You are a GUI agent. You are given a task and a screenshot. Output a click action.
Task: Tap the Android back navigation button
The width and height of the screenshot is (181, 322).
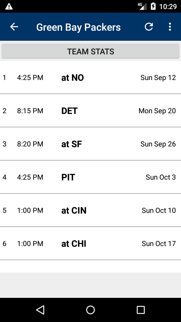coord(40,310)
